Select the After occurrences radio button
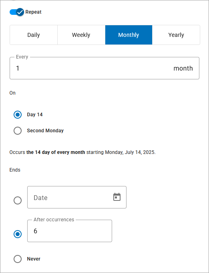 coord(18,234)
